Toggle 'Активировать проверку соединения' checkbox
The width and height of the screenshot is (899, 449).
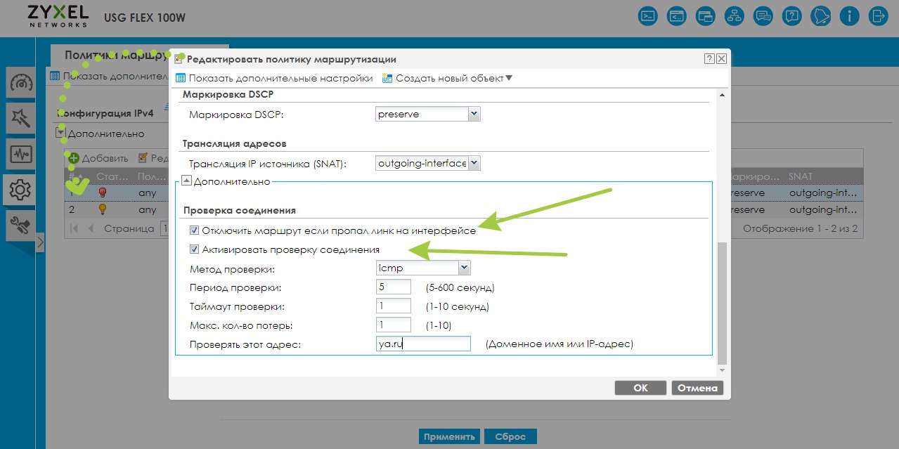[x=195, y=249]
